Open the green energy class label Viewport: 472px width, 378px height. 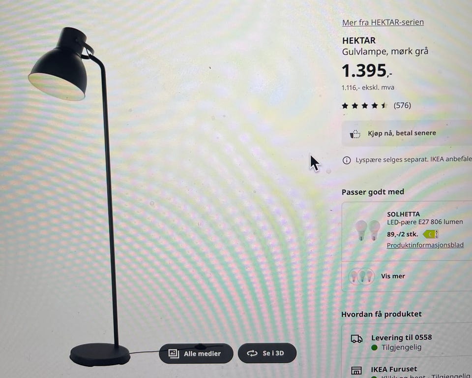pyautogui.click(x=431, y=234)
